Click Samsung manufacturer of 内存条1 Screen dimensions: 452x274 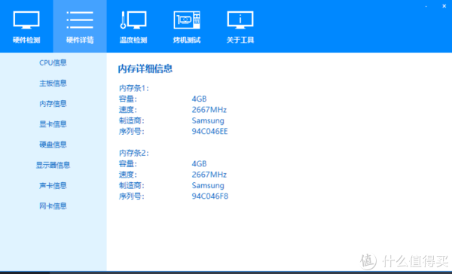pyautogui.click(x=208, y=121)
